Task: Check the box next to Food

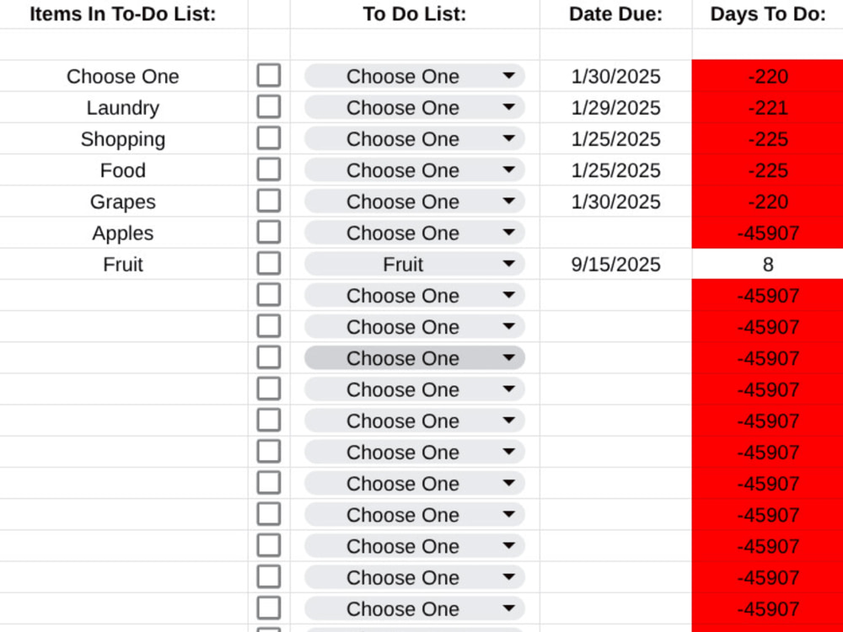Action: 269,169
